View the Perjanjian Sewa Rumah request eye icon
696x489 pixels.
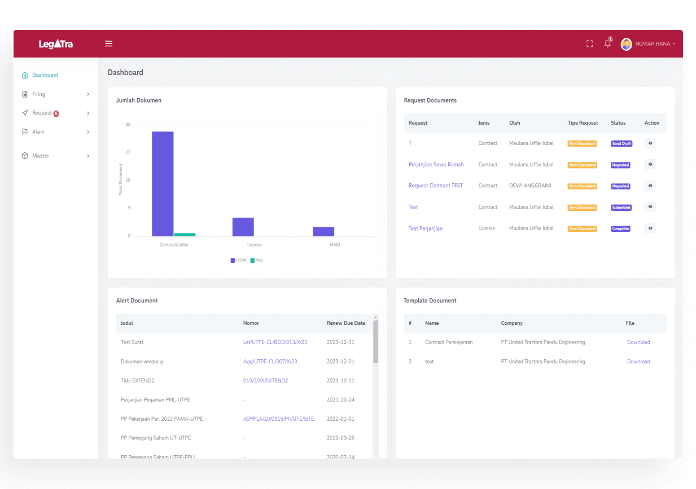tap(650, 165)
